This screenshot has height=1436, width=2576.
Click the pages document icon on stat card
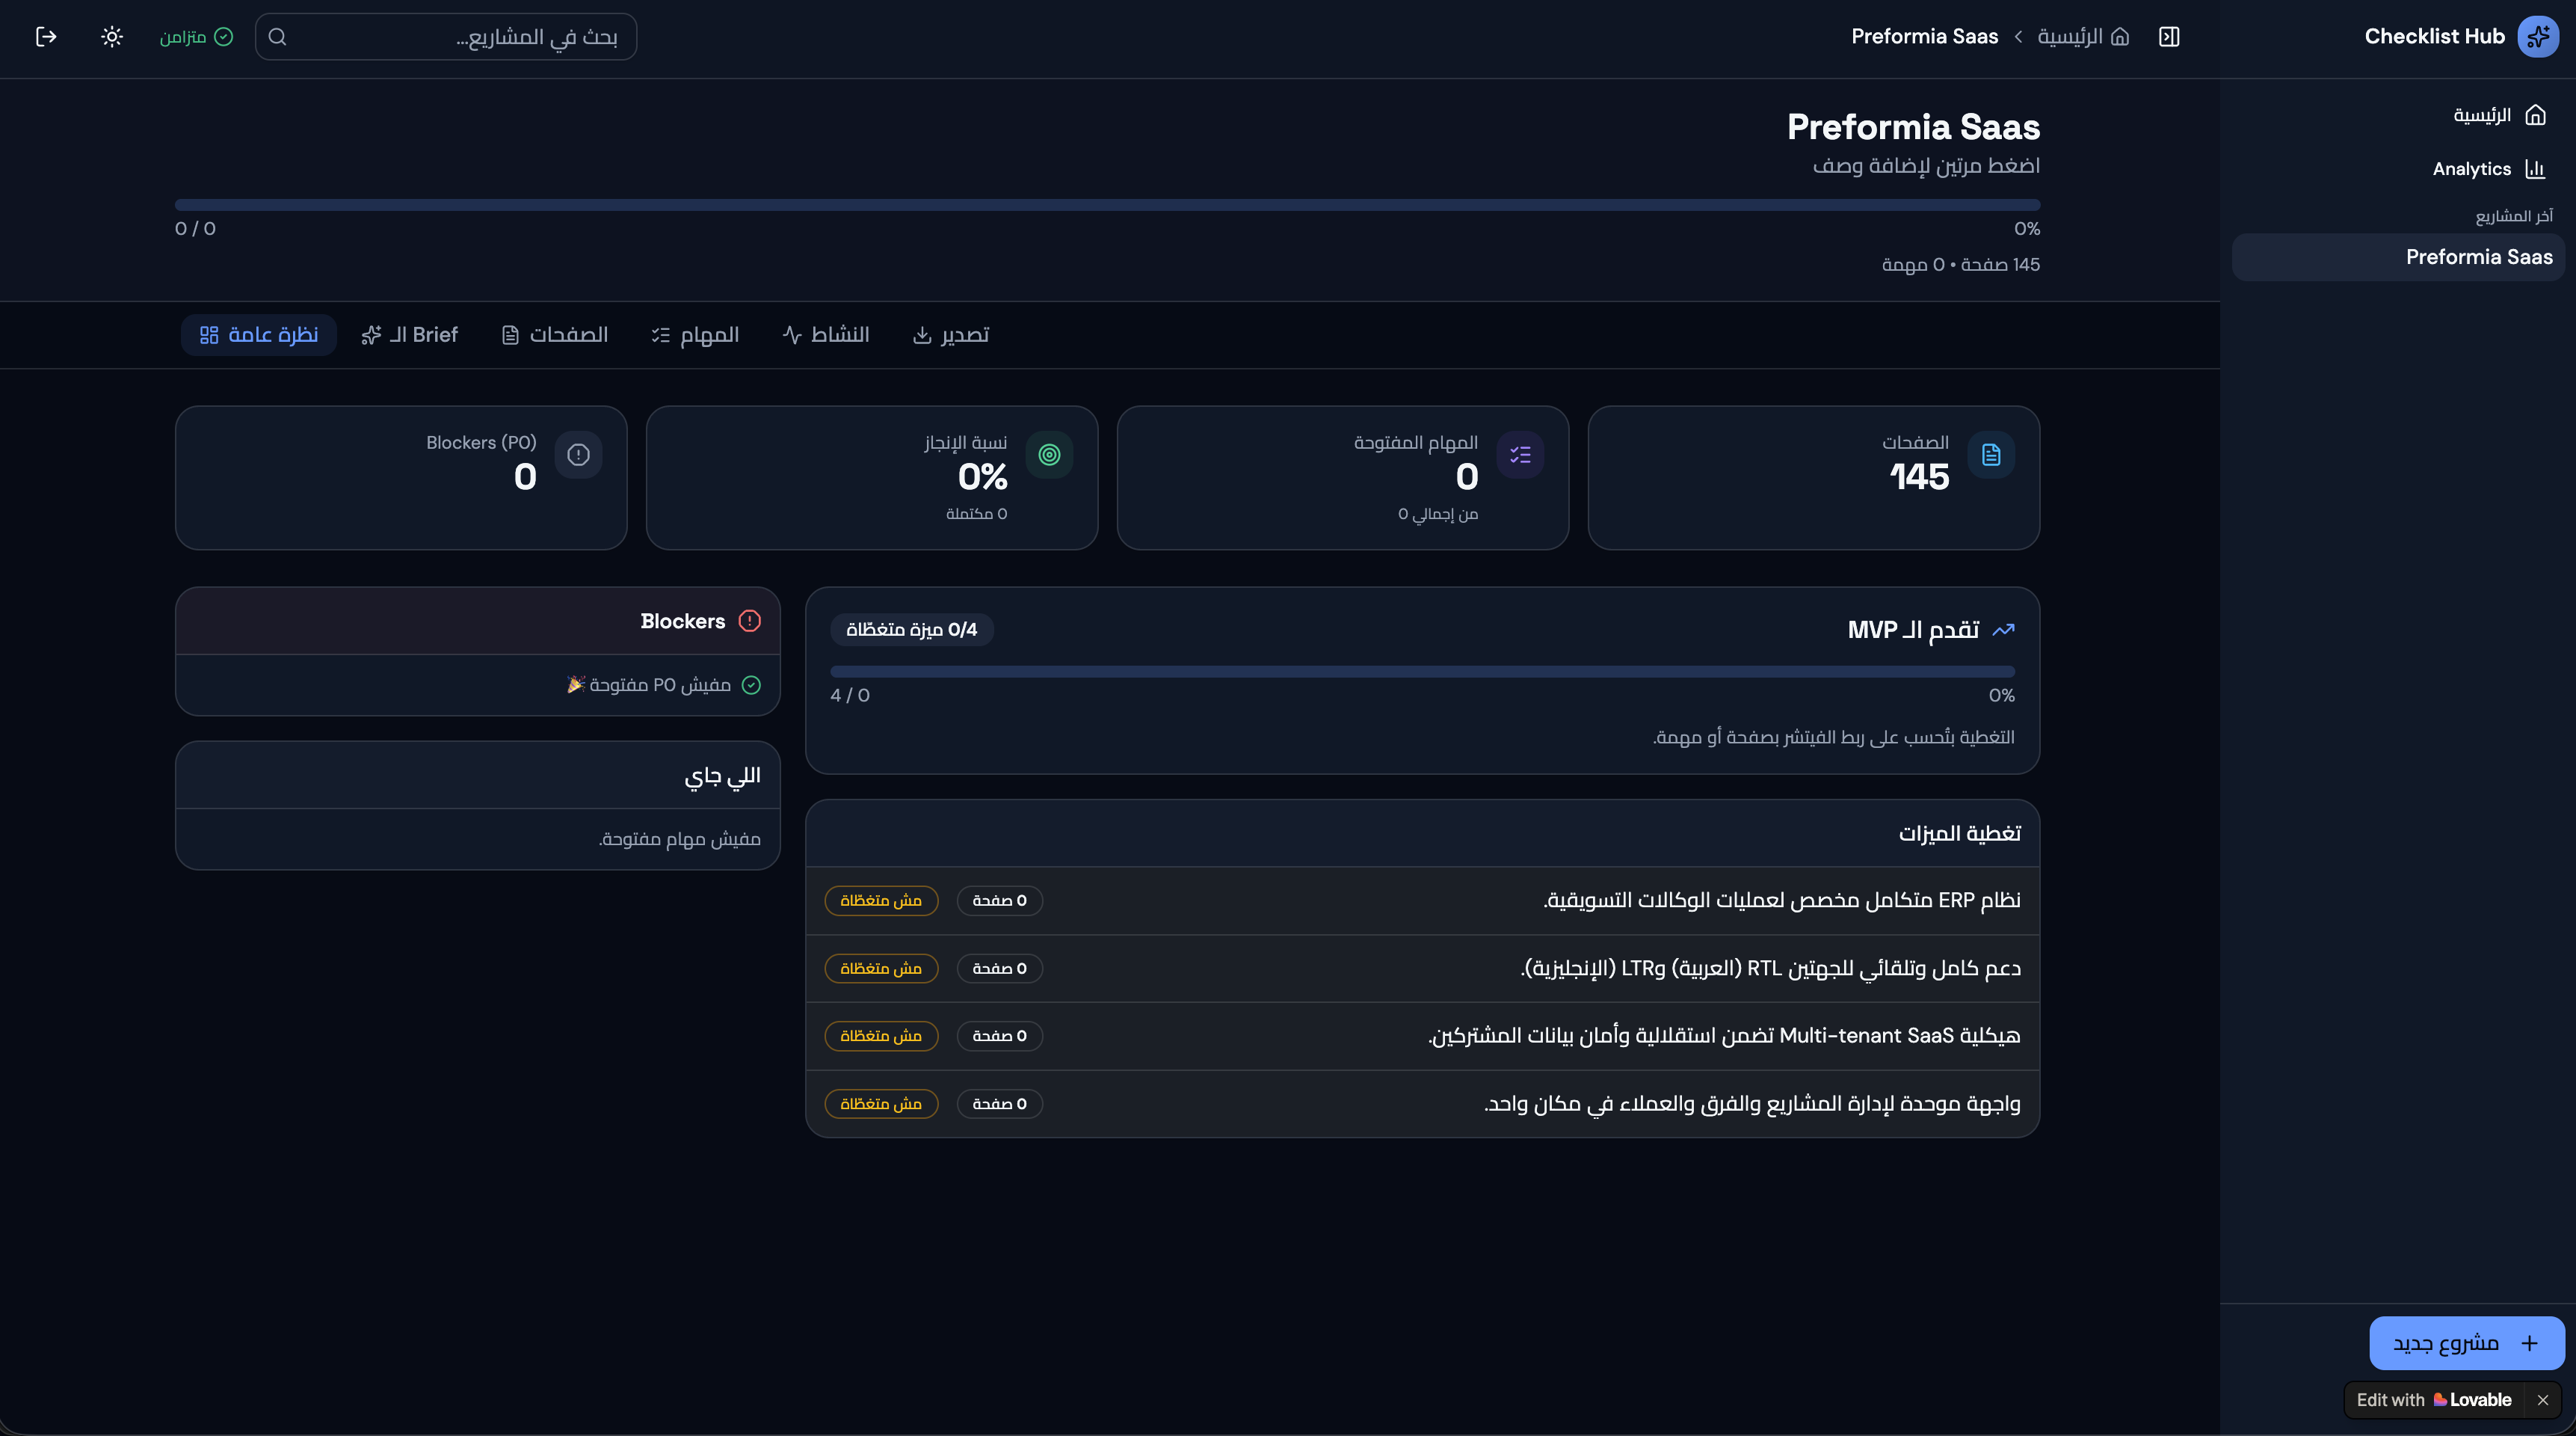click(x=1991, y=455)
